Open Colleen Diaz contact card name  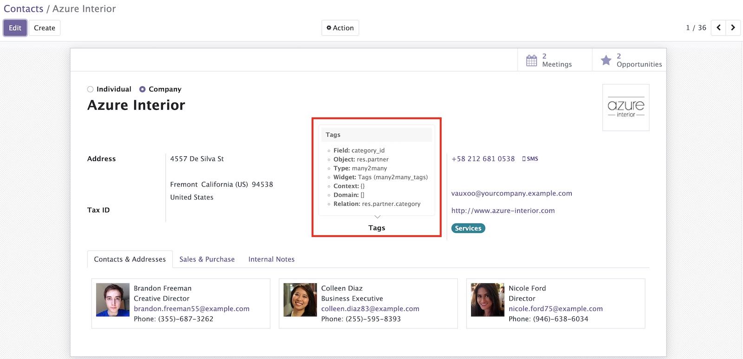point(342,288)
